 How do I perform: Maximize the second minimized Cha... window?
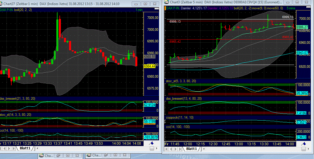(x=115, y=155)
